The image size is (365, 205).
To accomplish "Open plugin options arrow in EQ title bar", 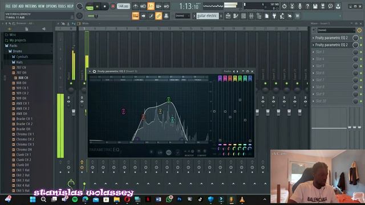I will (x=90, y=71).
